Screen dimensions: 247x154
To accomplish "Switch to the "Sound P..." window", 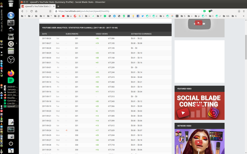I will (11, 92).
